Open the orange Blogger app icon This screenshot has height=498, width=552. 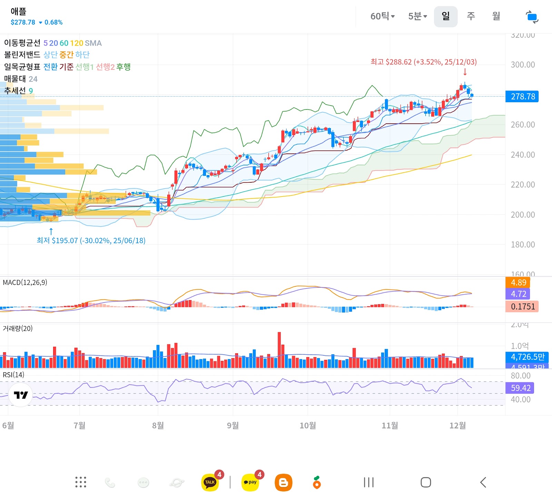point(283,482)
